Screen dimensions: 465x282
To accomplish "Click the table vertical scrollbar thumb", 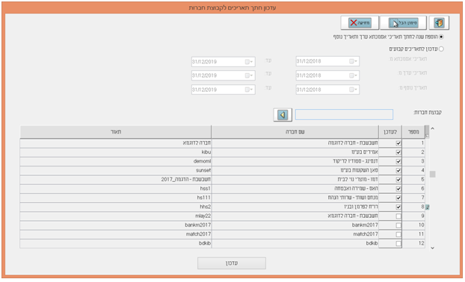I will tap(432, 175).
